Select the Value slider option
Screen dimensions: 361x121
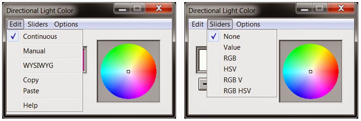(232, 47)
